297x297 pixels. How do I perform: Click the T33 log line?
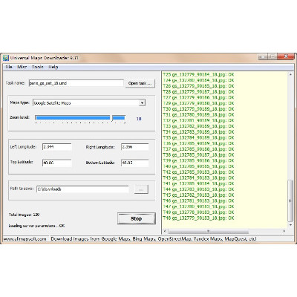(x=198, y=126)
